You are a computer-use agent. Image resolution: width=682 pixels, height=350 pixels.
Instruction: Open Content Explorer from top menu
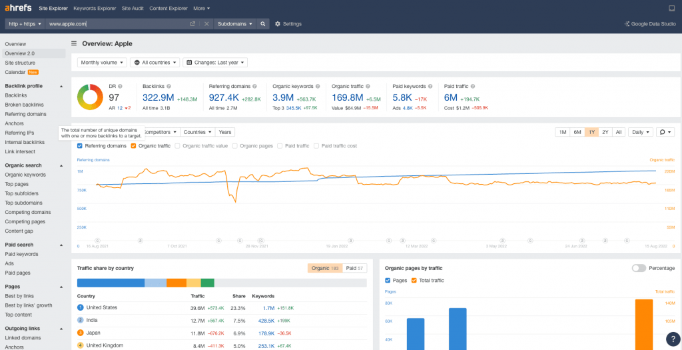coord(169,8)
